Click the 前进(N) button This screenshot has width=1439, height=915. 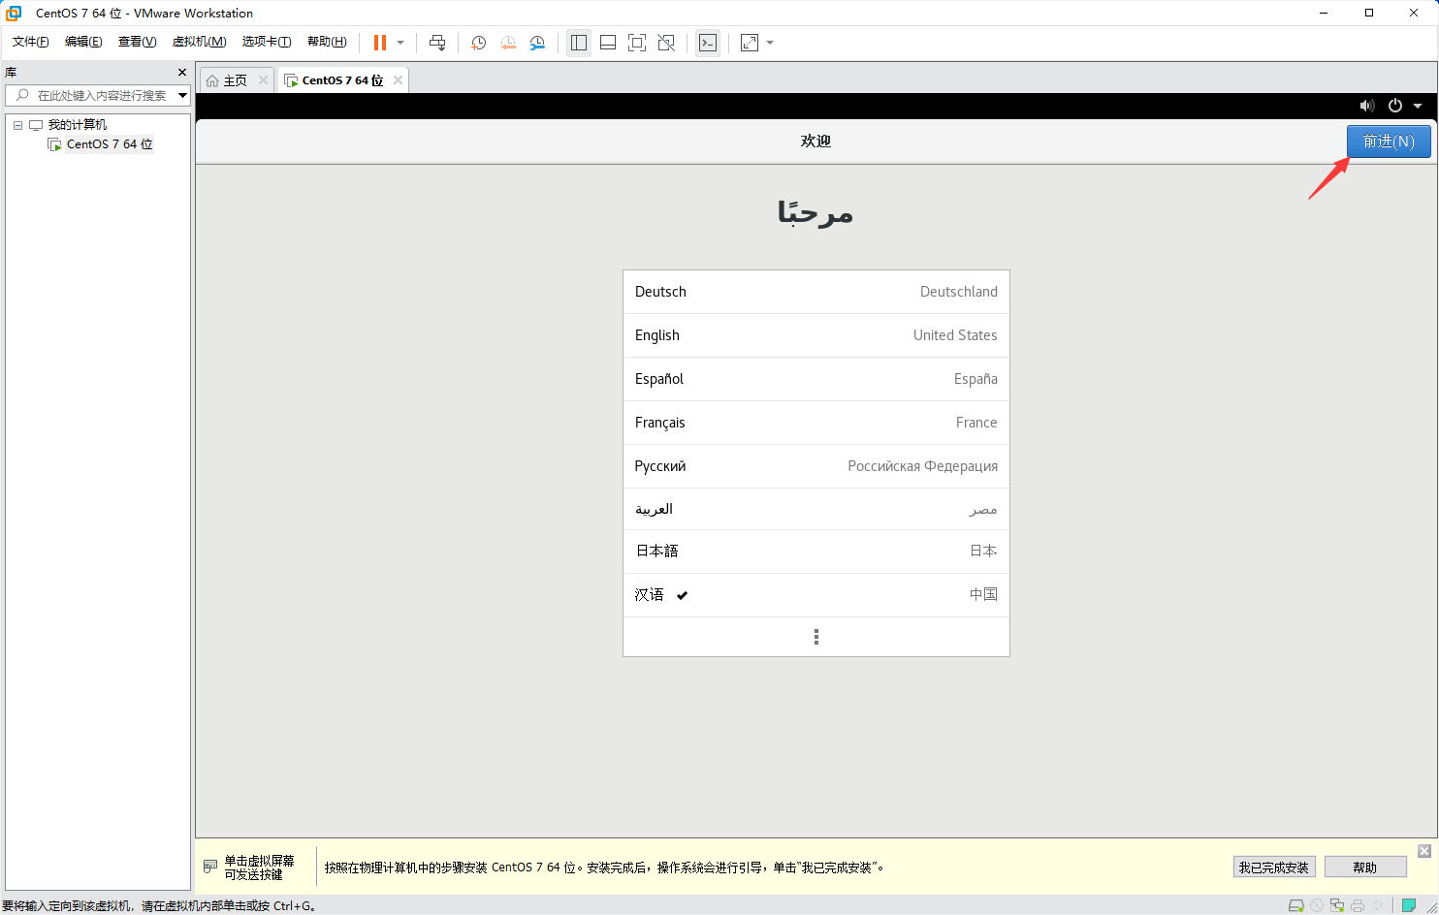[1389, 142]
